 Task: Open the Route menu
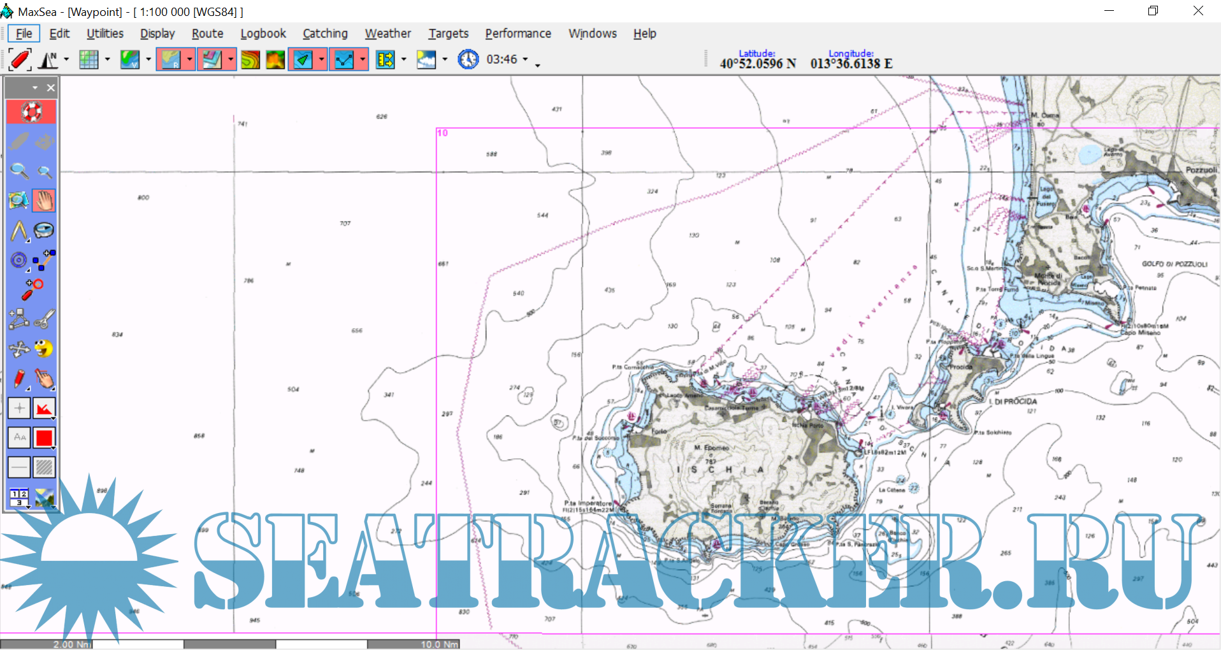coord(207,34)
